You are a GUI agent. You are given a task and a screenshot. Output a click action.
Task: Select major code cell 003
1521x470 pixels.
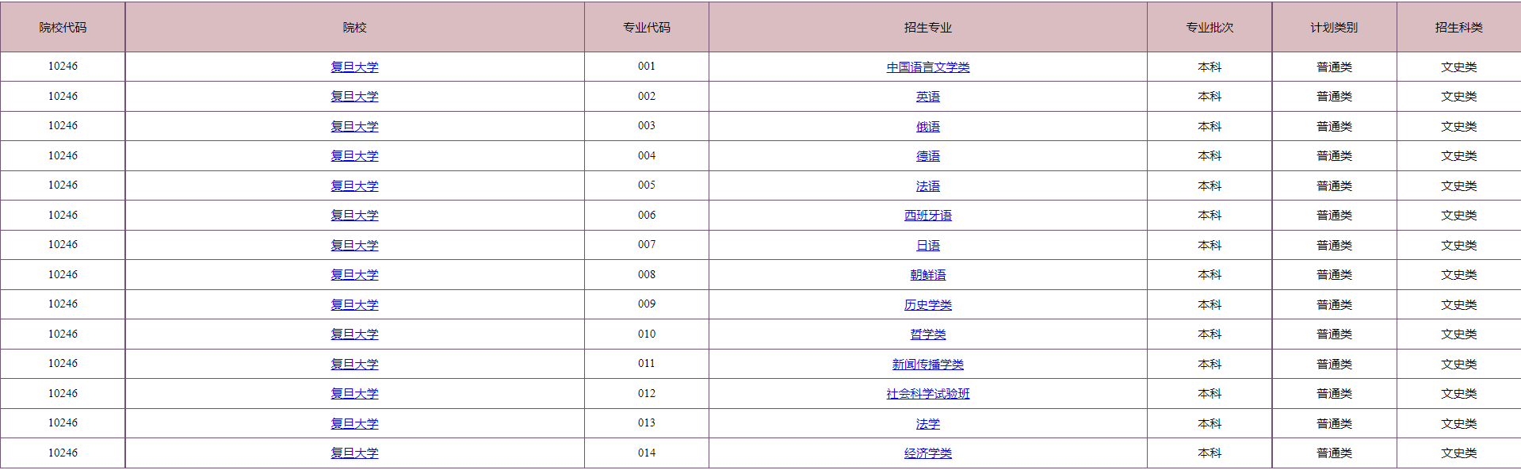tap(647, 126)
